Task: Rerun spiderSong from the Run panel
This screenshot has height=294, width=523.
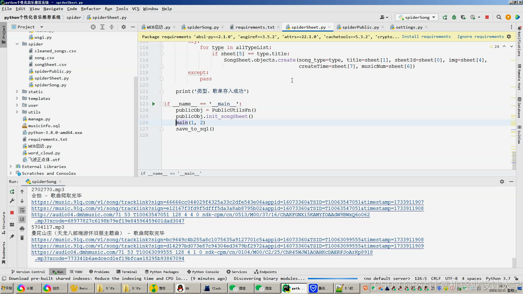Action: point(12,192)
